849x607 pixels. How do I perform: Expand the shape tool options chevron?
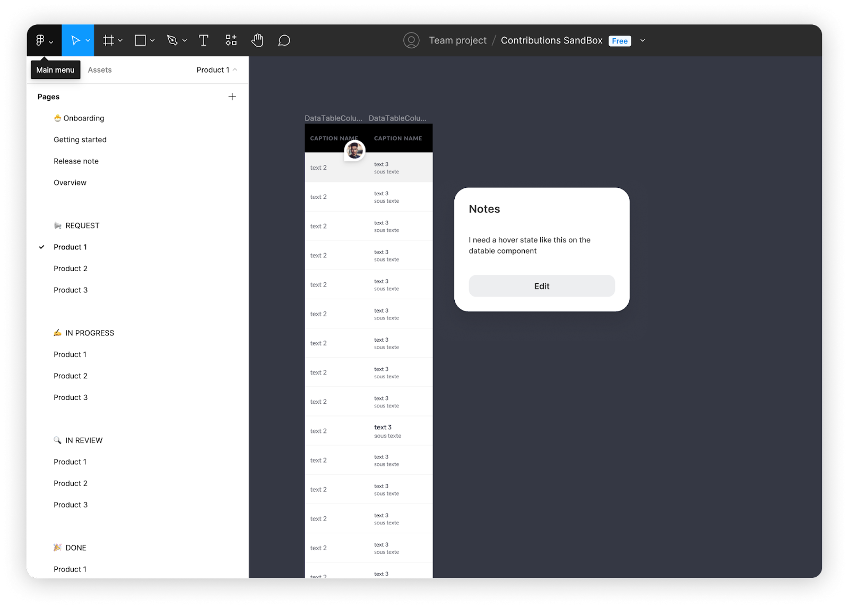152,40
